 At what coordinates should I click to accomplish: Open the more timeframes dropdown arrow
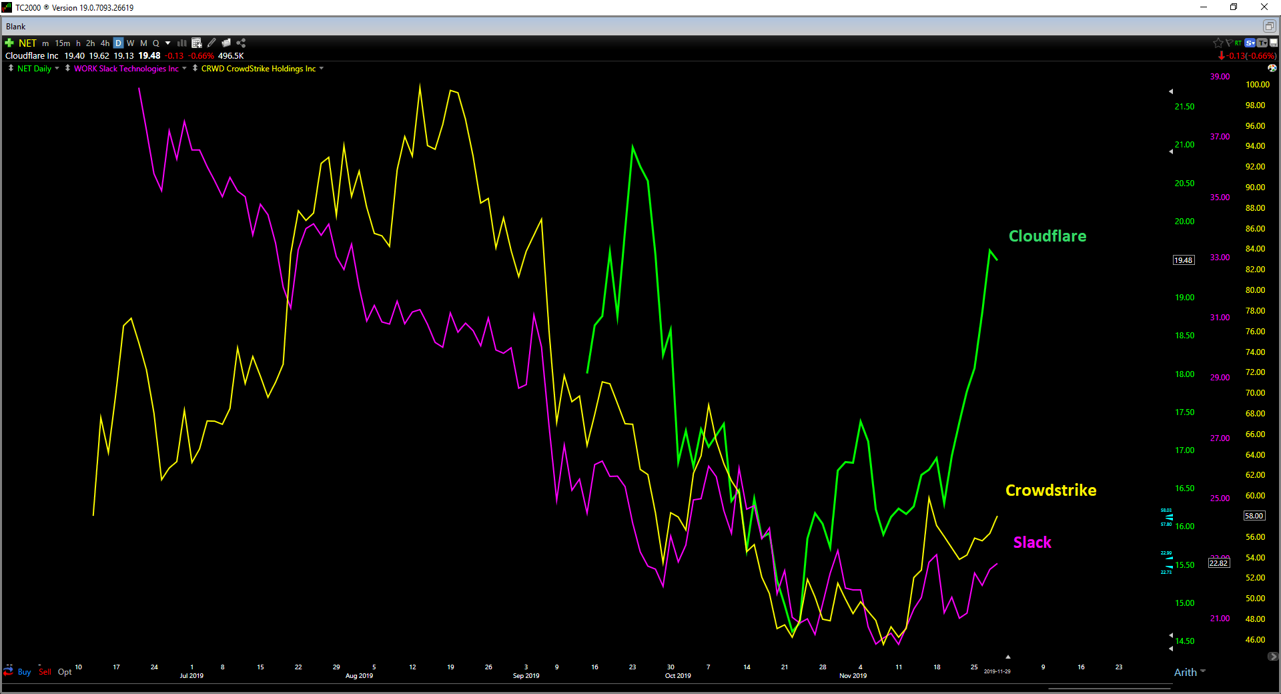coord(168,43)
